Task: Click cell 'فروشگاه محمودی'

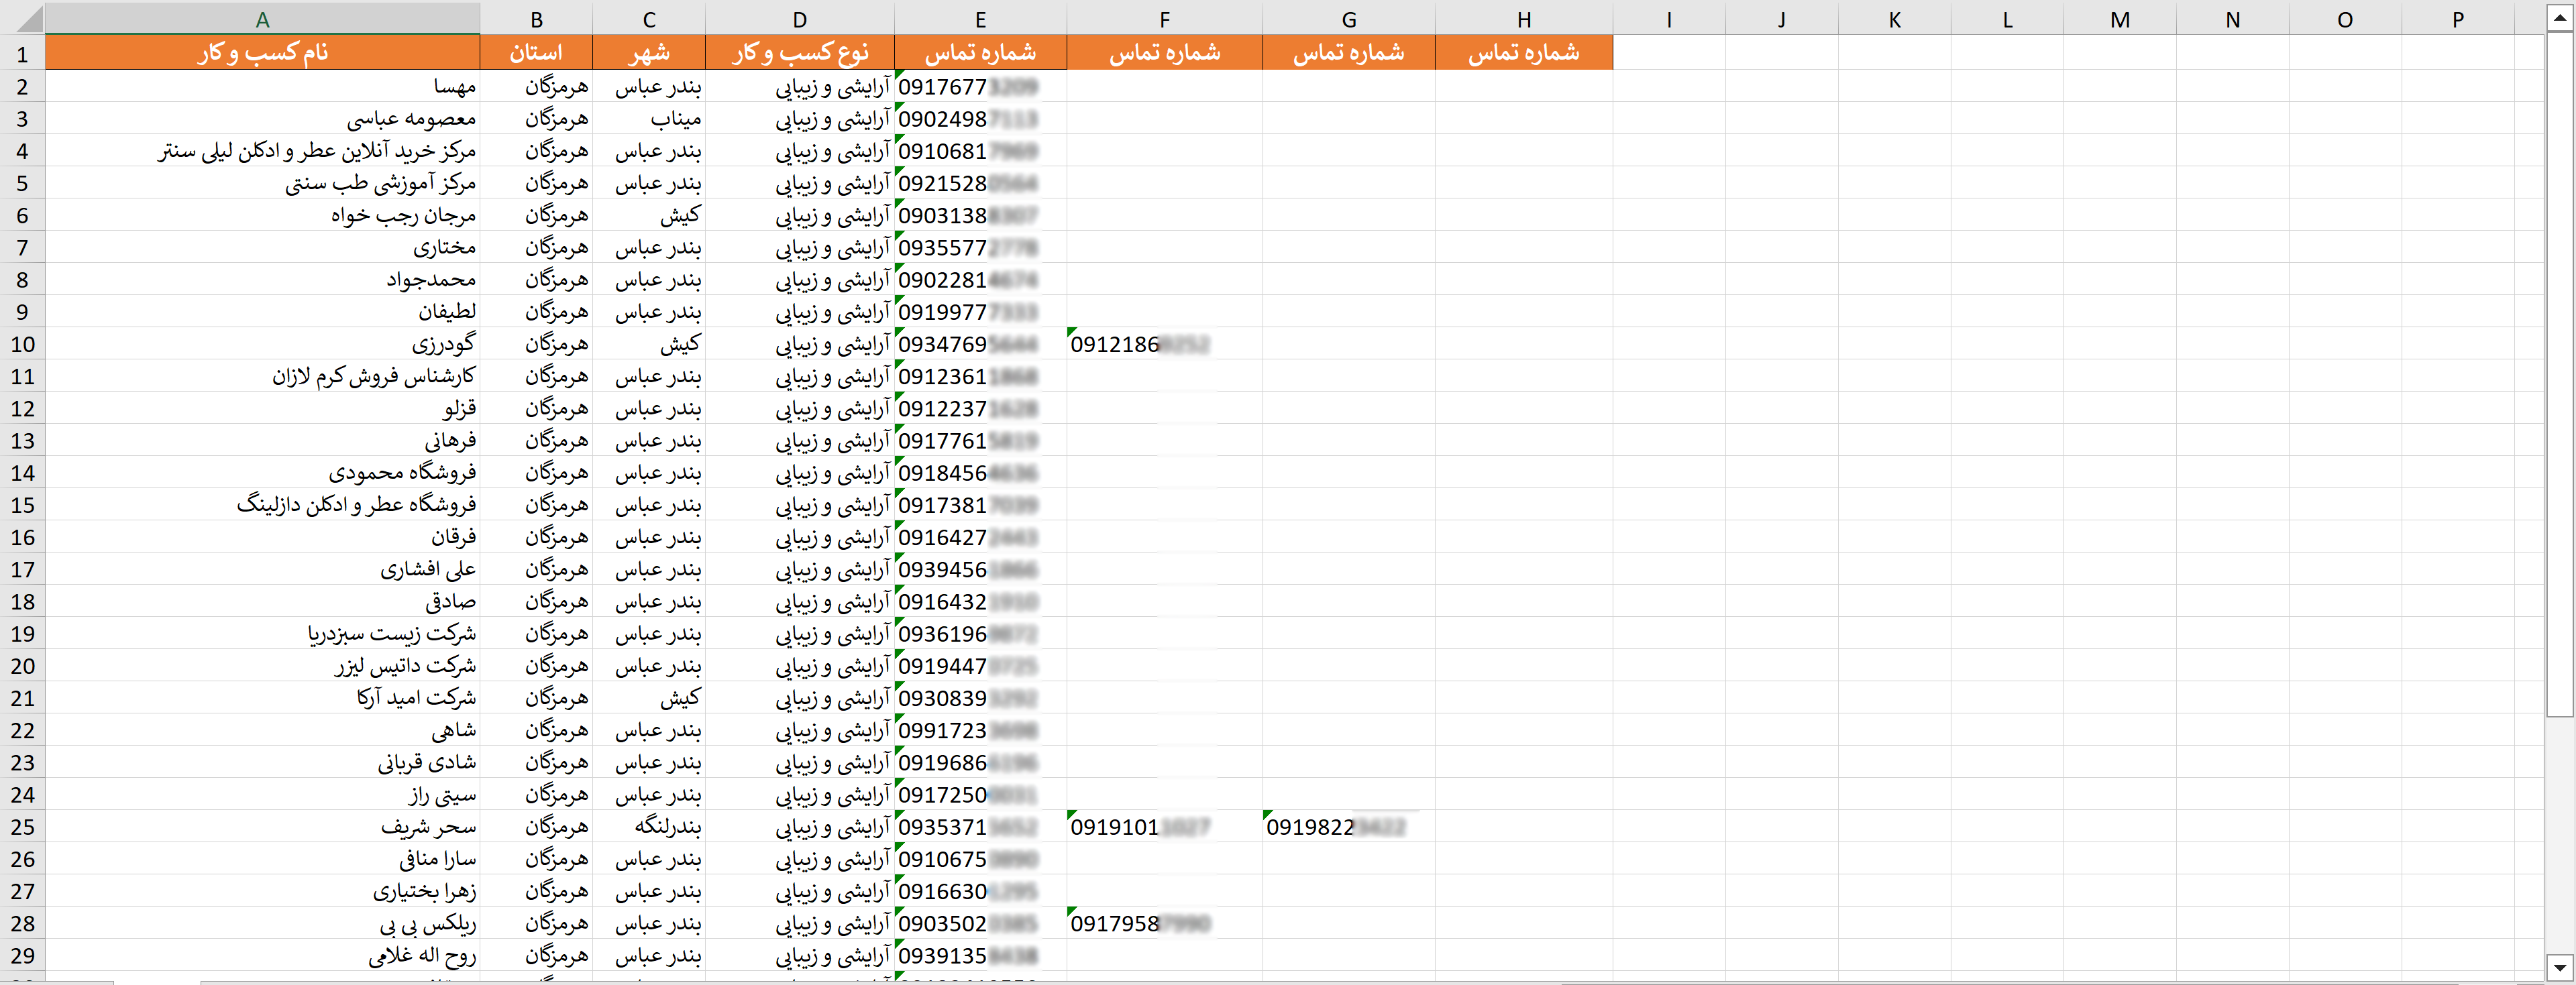Action: [262, 473]
